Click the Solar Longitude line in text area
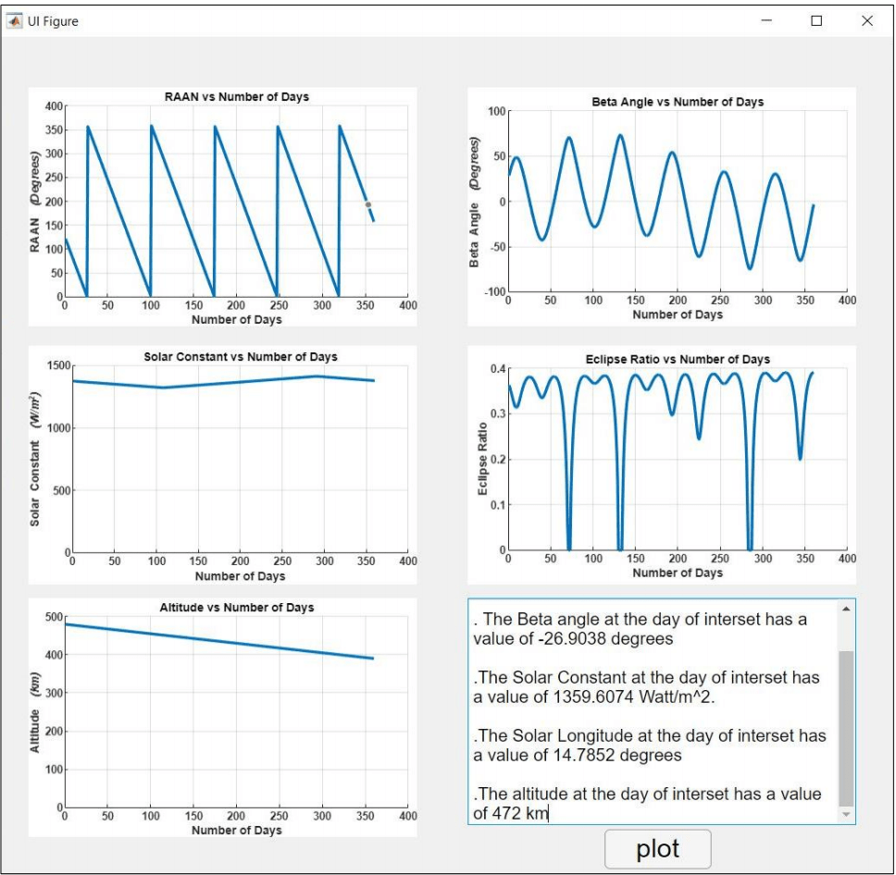 click(648, 736)
